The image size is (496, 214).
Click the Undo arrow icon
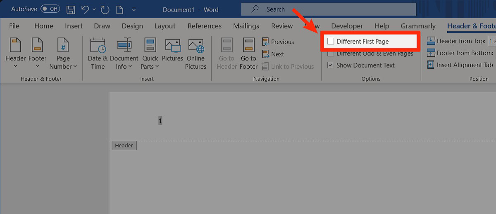[85, 9]
